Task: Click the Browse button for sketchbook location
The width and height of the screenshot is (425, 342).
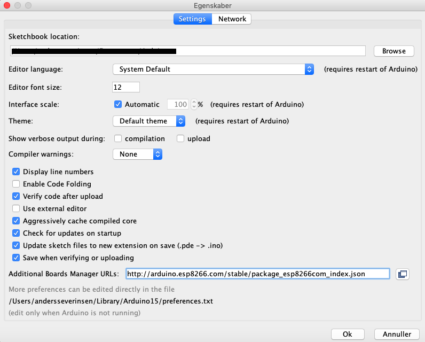Action: coord(394,51)
